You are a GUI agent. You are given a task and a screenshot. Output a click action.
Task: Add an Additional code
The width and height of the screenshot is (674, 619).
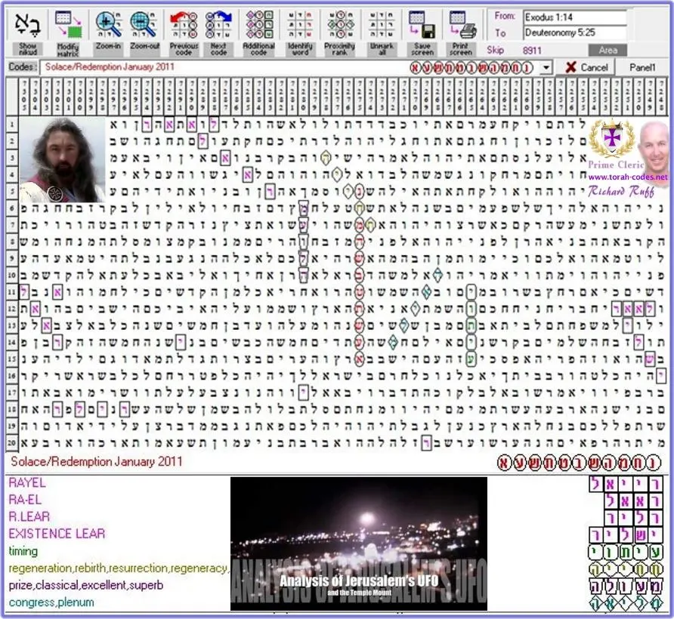pos(258,24)
